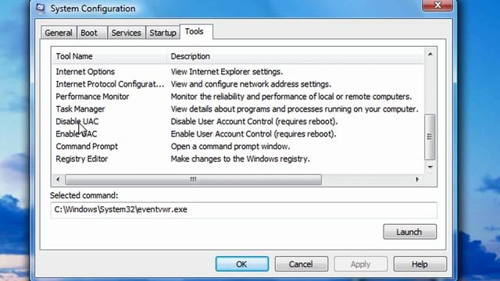Switch to the Startup tab
The width and height of the screenshot is (500, 281).
click(163, 33)
